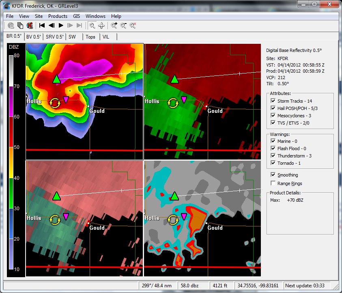The width and height of the screenshot is (342, 293).
Task: Click the magenta TVS triangle in reflectivity panel
Action: click(x=66, y=100)
